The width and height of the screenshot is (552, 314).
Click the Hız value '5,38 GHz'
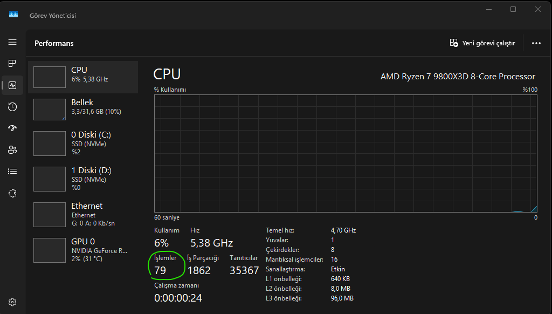coord(211,243)
